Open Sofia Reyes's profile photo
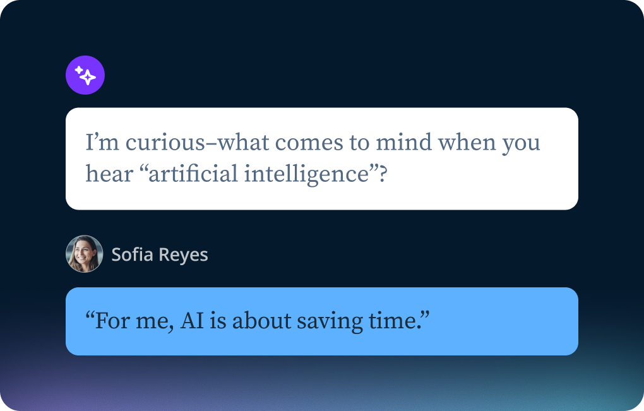644x411 pixels. [84, 254]
